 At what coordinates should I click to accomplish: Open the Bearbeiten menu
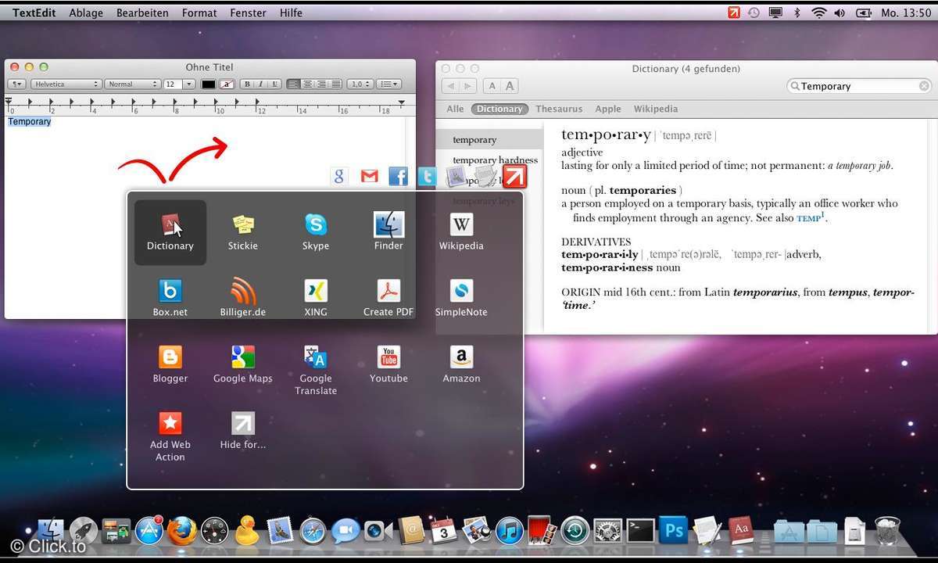(x=142, y=13)
